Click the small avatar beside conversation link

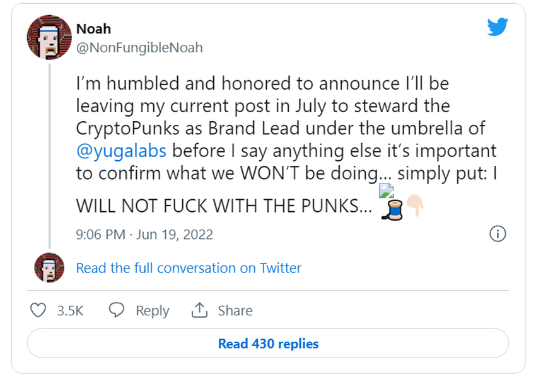(49, 267)
